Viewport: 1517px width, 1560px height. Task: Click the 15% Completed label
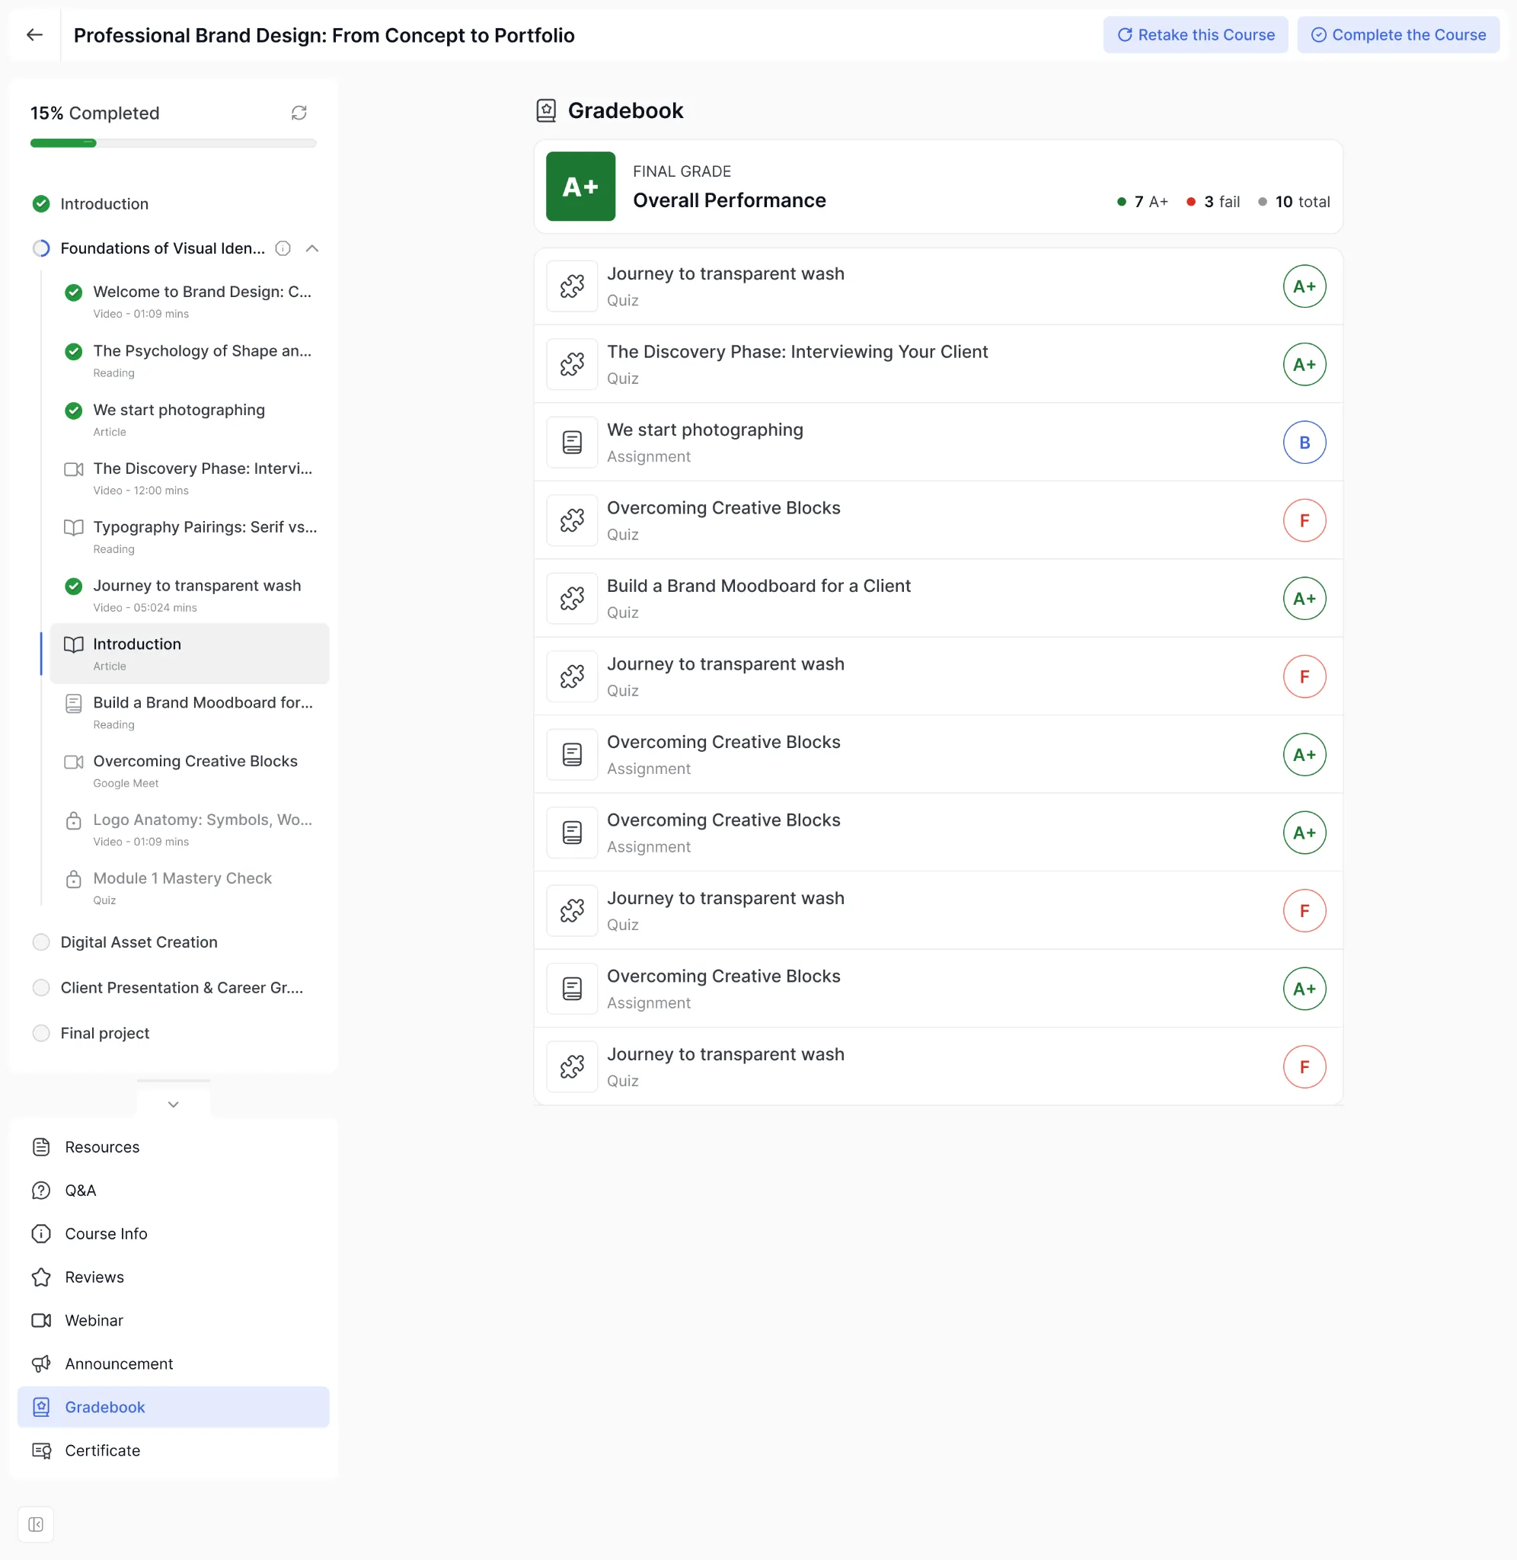point(94,113)
